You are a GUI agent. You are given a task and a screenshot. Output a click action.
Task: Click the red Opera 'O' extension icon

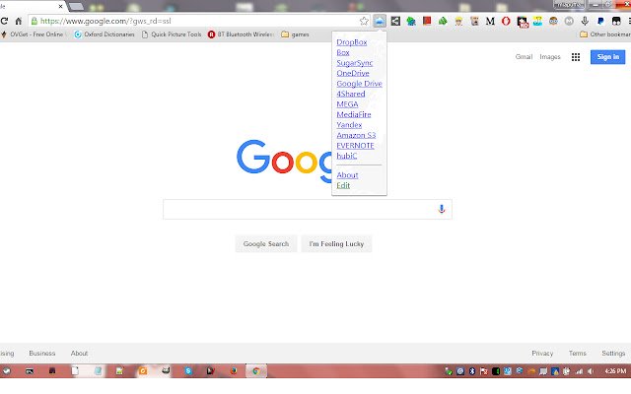pos(506,21)
